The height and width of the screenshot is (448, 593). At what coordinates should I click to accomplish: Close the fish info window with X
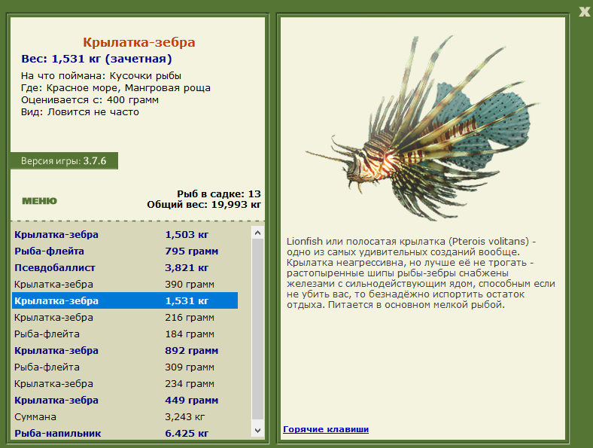tap(584, 12)
